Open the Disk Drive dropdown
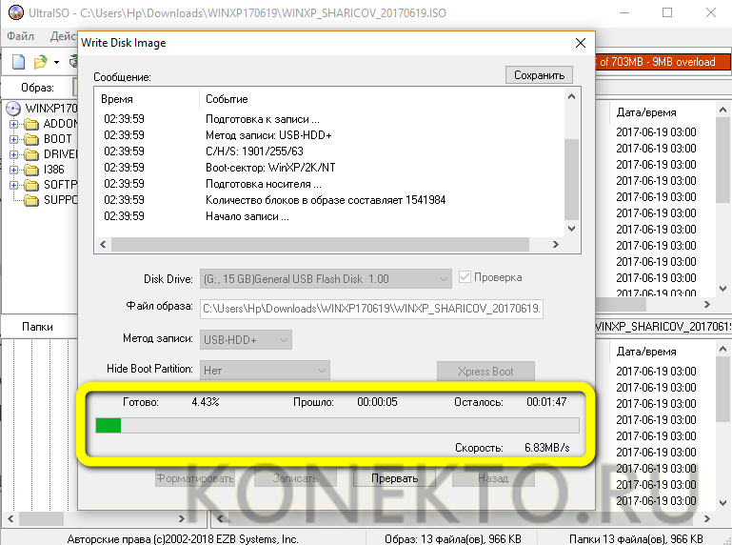This screenshot has height=545, width=732. (326, 279)
